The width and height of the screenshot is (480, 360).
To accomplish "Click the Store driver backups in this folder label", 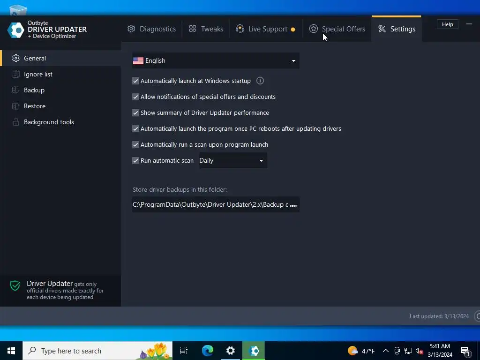I will [x=180, y=189].
